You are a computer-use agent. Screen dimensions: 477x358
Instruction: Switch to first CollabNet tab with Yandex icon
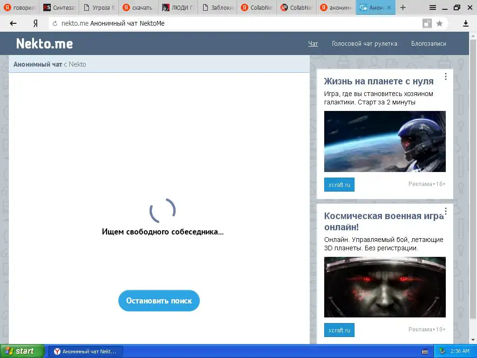click(257, 7)
